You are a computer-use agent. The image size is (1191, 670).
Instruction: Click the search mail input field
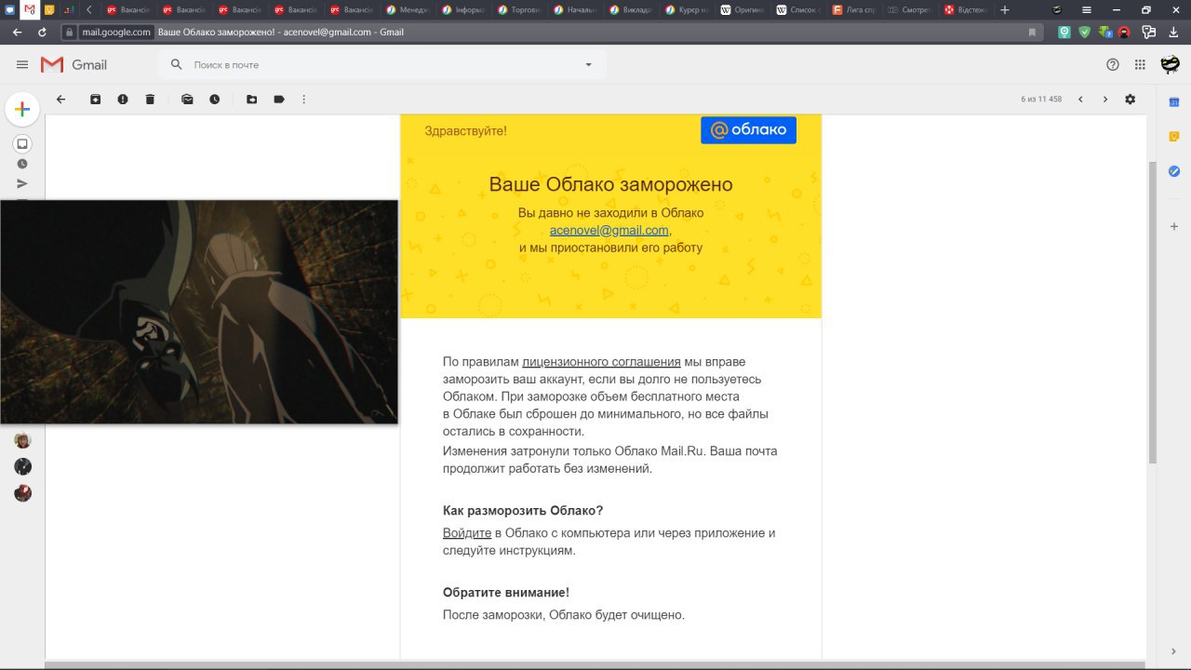[x=381, y=64]
